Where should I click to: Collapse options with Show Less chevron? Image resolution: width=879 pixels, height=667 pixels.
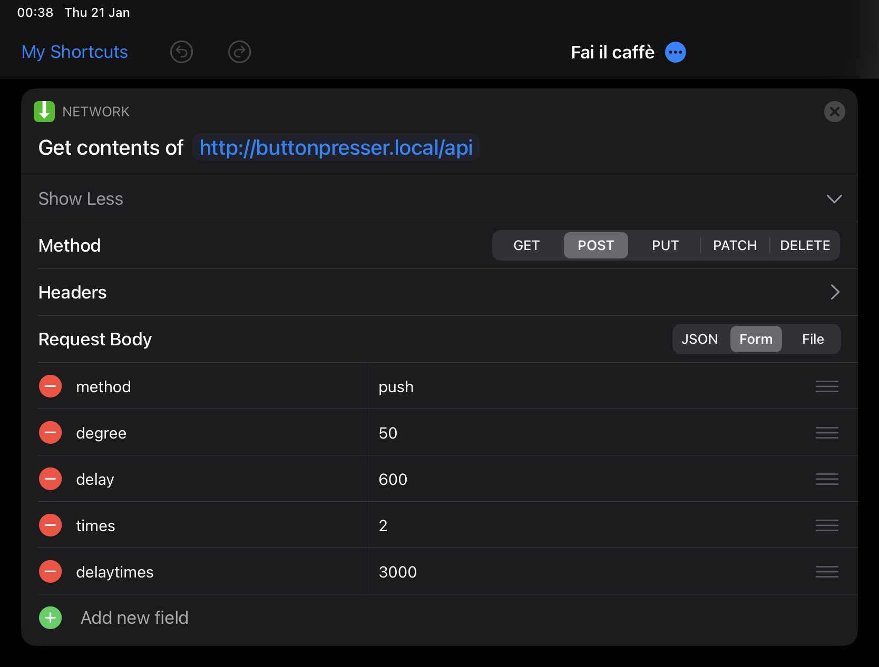click(834, 198)
